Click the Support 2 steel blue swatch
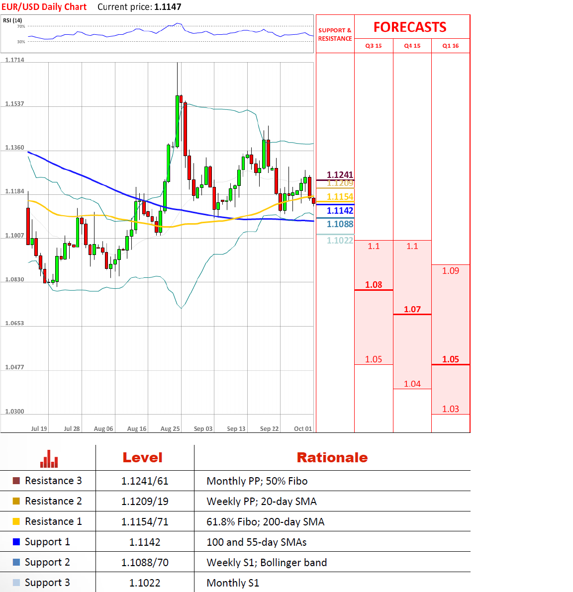The height and width of the screenshot is (592, 573). [x=16, y=562]
